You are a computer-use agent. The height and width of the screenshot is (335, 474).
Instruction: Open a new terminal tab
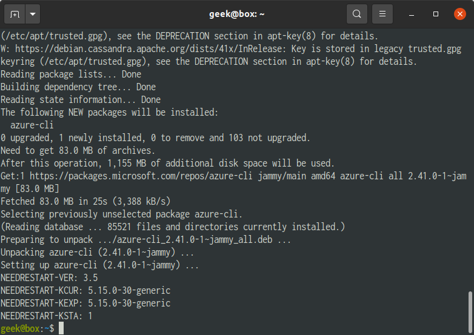coord(15,14)
